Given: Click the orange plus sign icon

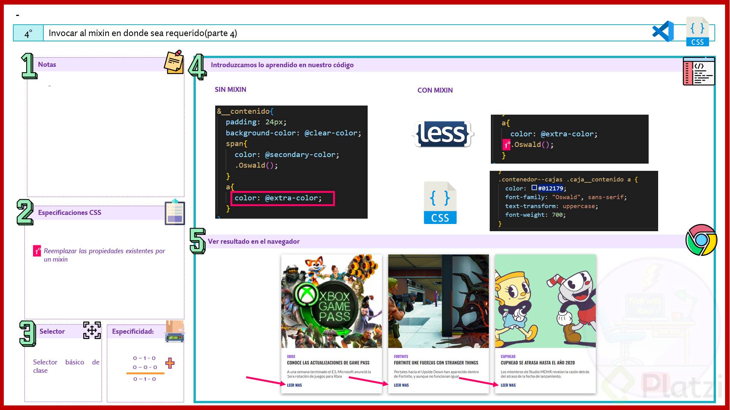Looking at the screenshot, I should coord(170,363).
